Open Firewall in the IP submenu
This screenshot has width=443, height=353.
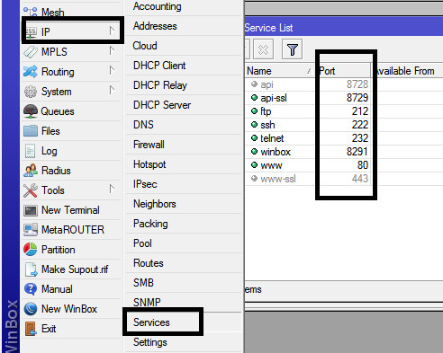(x=149, y=145)
